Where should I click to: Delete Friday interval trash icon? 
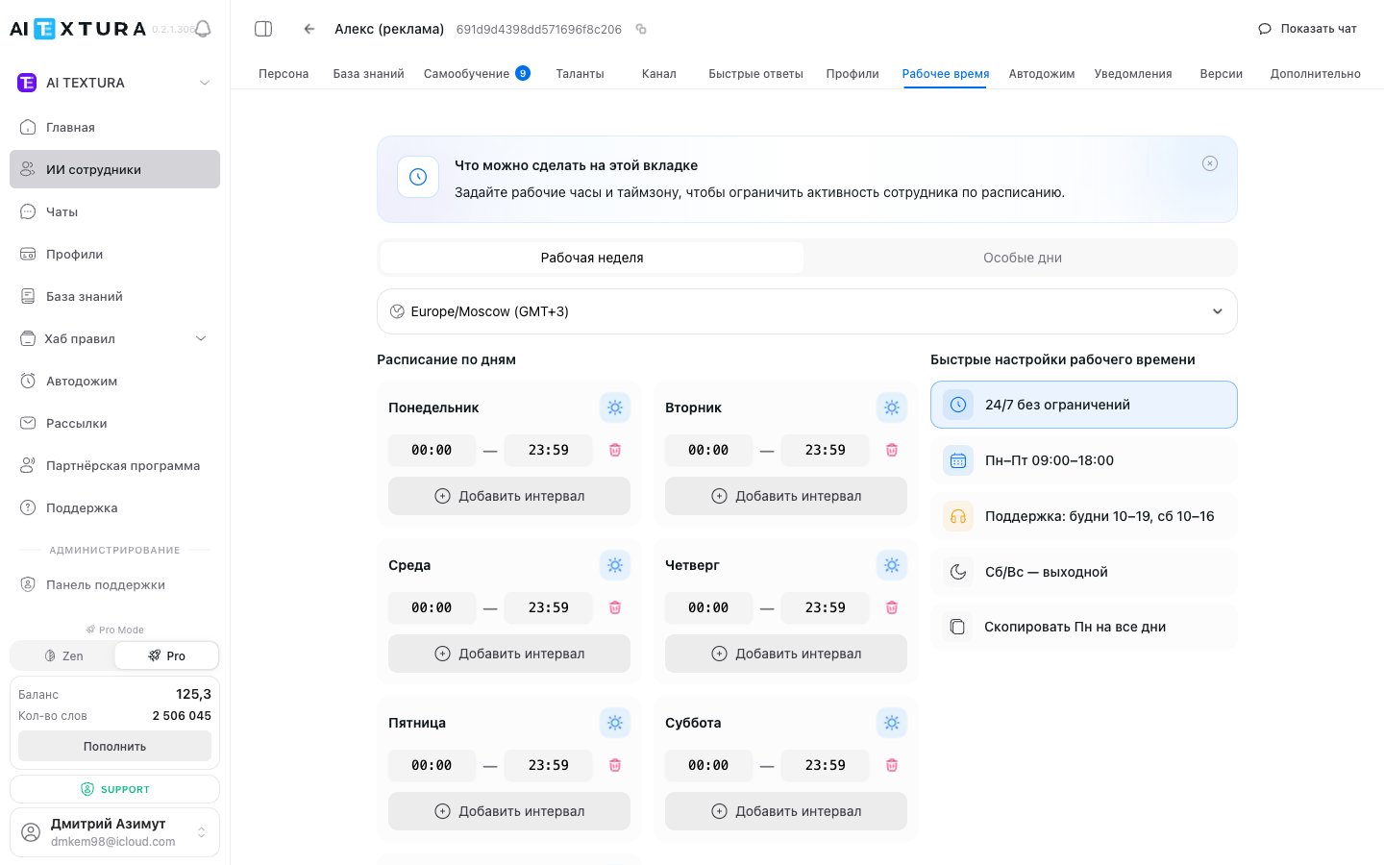[x=615, y=765]
